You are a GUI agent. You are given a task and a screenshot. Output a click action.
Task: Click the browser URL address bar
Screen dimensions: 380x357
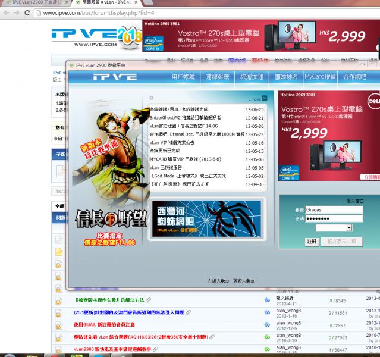[x=206, y=13]
